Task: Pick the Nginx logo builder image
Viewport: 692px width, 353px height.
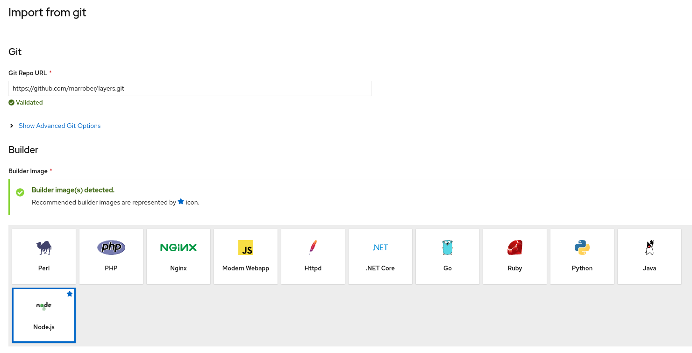Action: coord(178,247)
